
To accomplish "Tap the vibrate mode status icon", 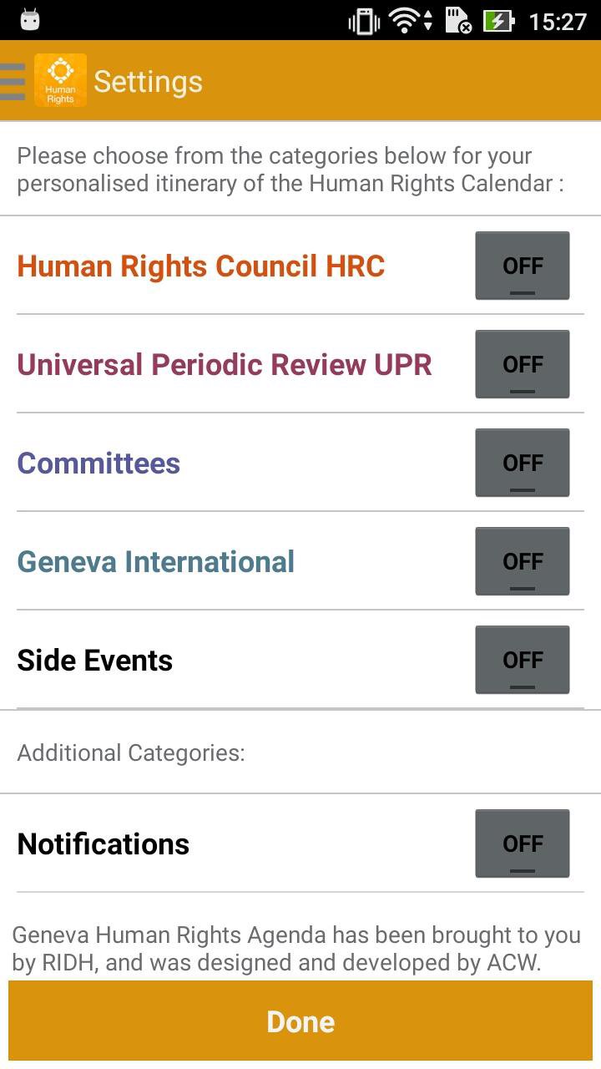I will coord(364,21).
